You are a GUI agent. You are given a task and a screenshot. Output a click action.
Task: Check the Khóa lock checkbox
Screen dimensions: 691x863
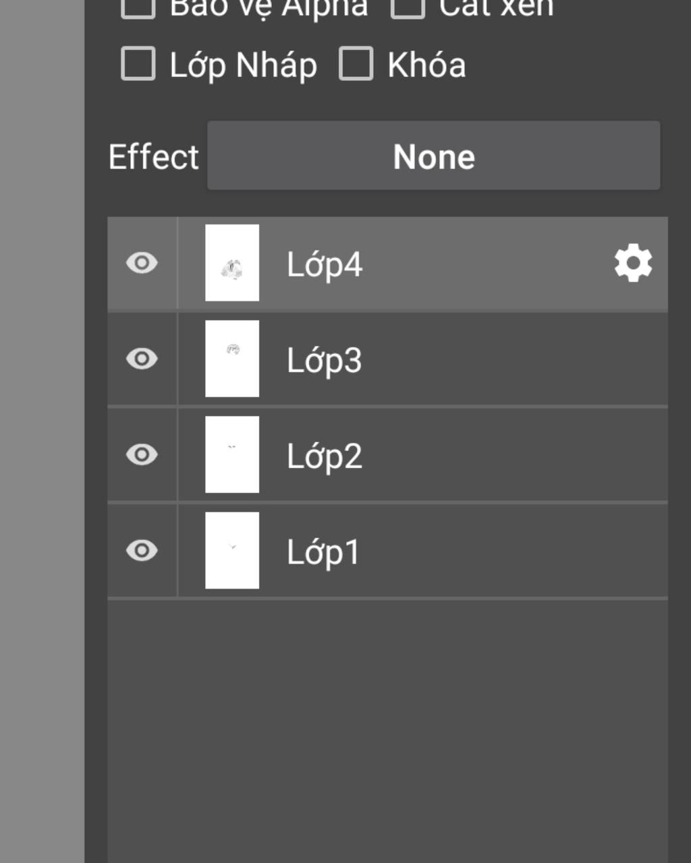point(356,64)
